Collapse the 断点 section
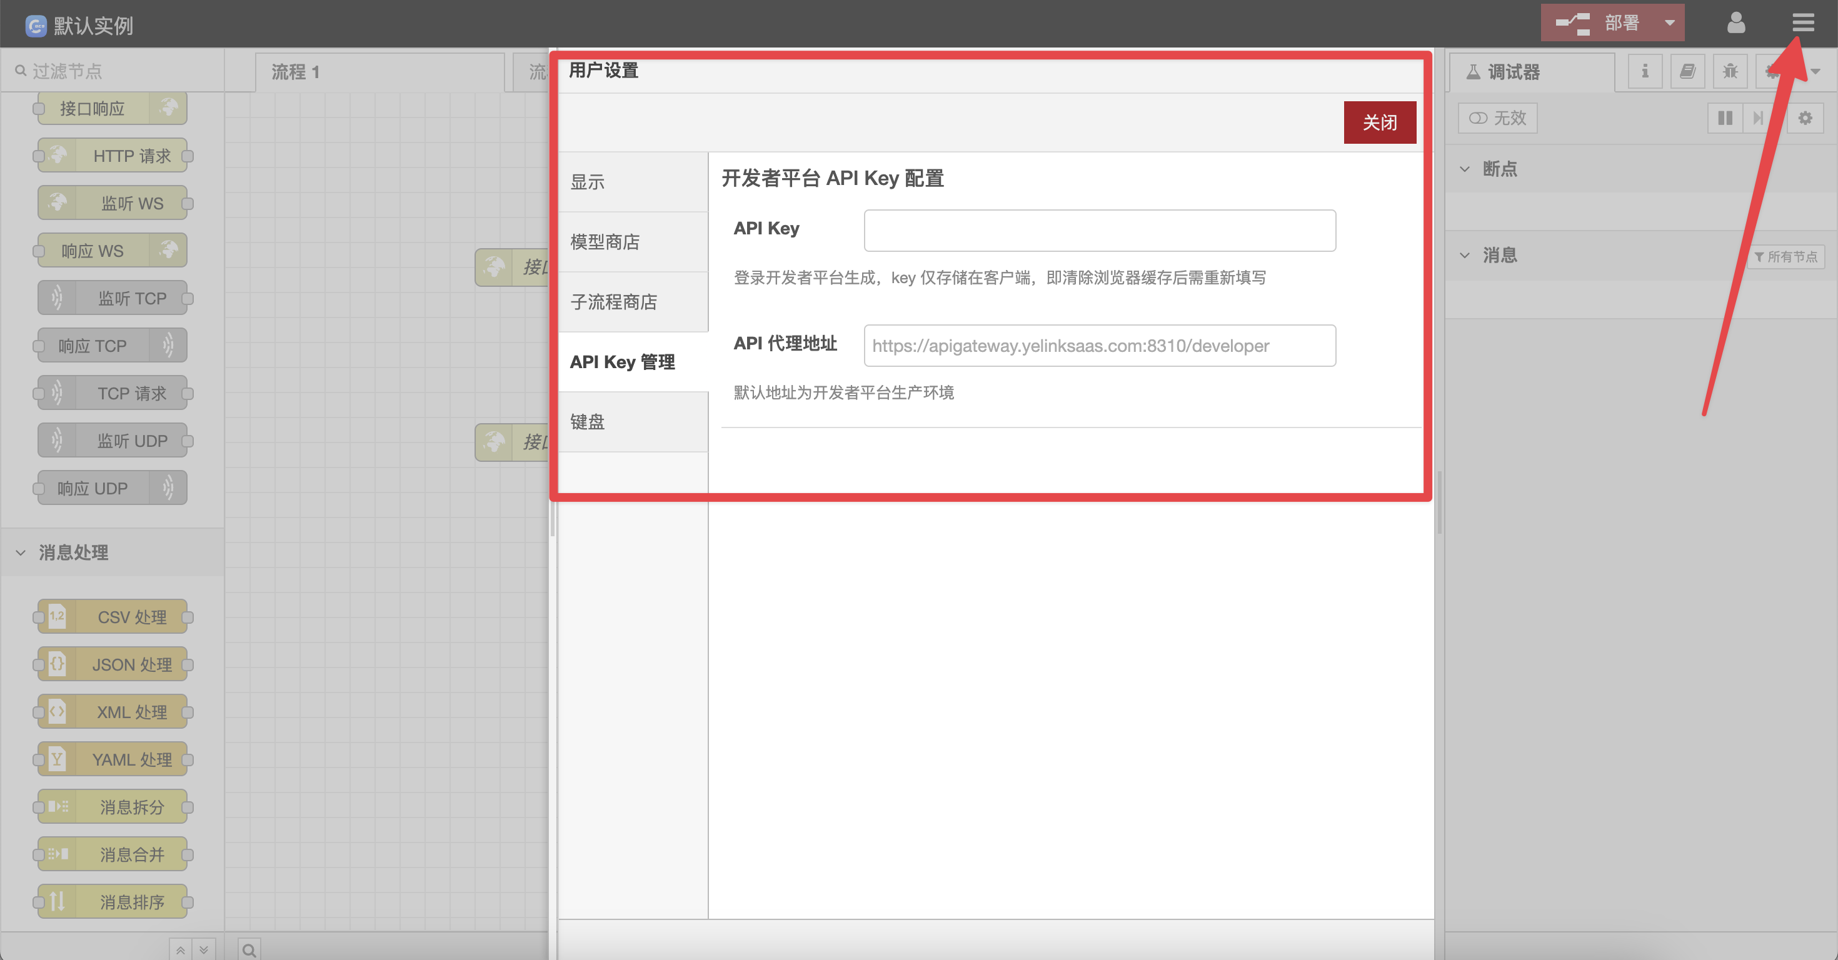This screenshot has width=1838, height=960. coord(1465,169)
